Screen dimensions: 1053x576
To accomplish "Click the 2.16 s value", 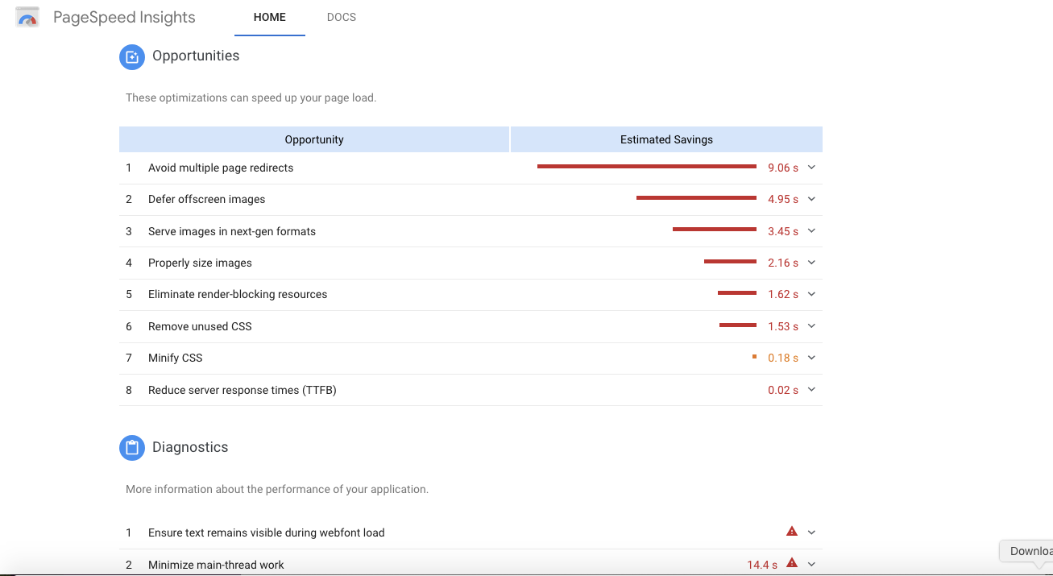I will 783,263.
